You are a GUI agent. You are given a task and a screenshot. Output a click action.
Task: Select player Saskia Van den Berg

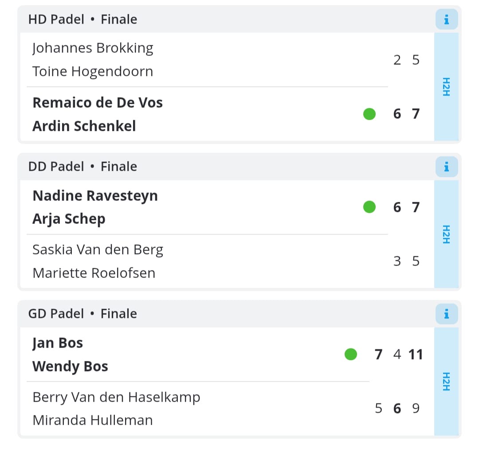[x=98, y=250]
